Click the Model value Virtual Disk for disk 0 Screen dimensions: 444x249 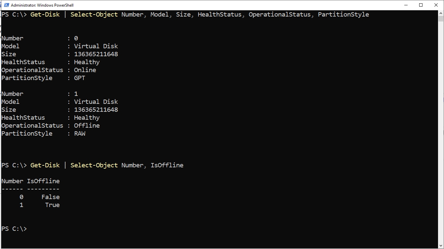click(96, 46)
